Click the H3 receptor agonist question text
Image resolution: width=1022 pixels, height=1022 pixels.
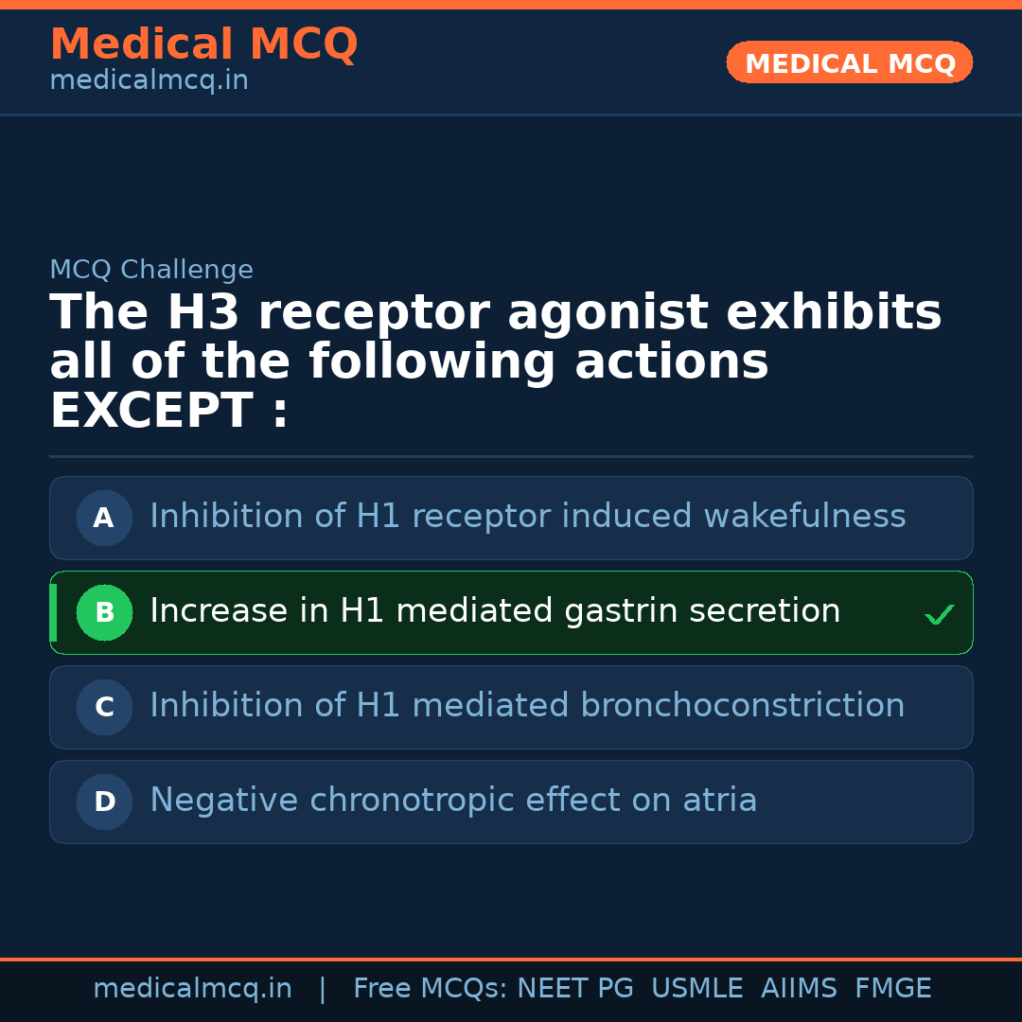point(495,362)
